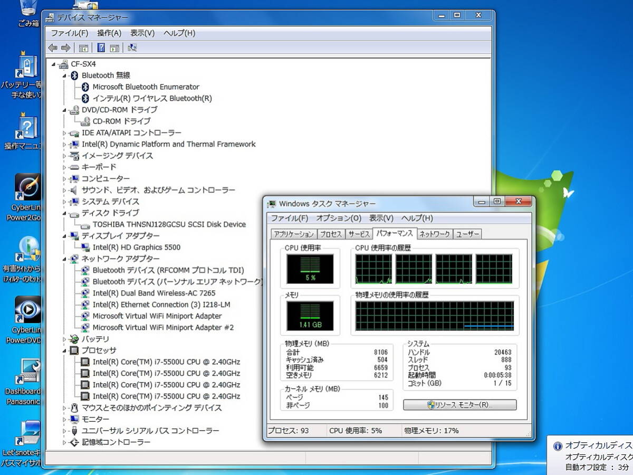
Task: Open the オプション(O) menu in Task Manager
Action: [x=338, y=218]
